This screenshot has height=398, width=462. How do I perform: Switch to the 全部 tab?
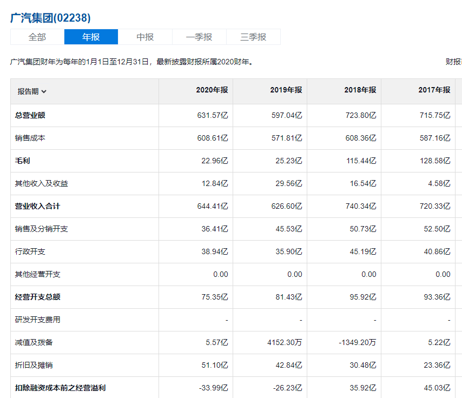(x=37, y=37)
